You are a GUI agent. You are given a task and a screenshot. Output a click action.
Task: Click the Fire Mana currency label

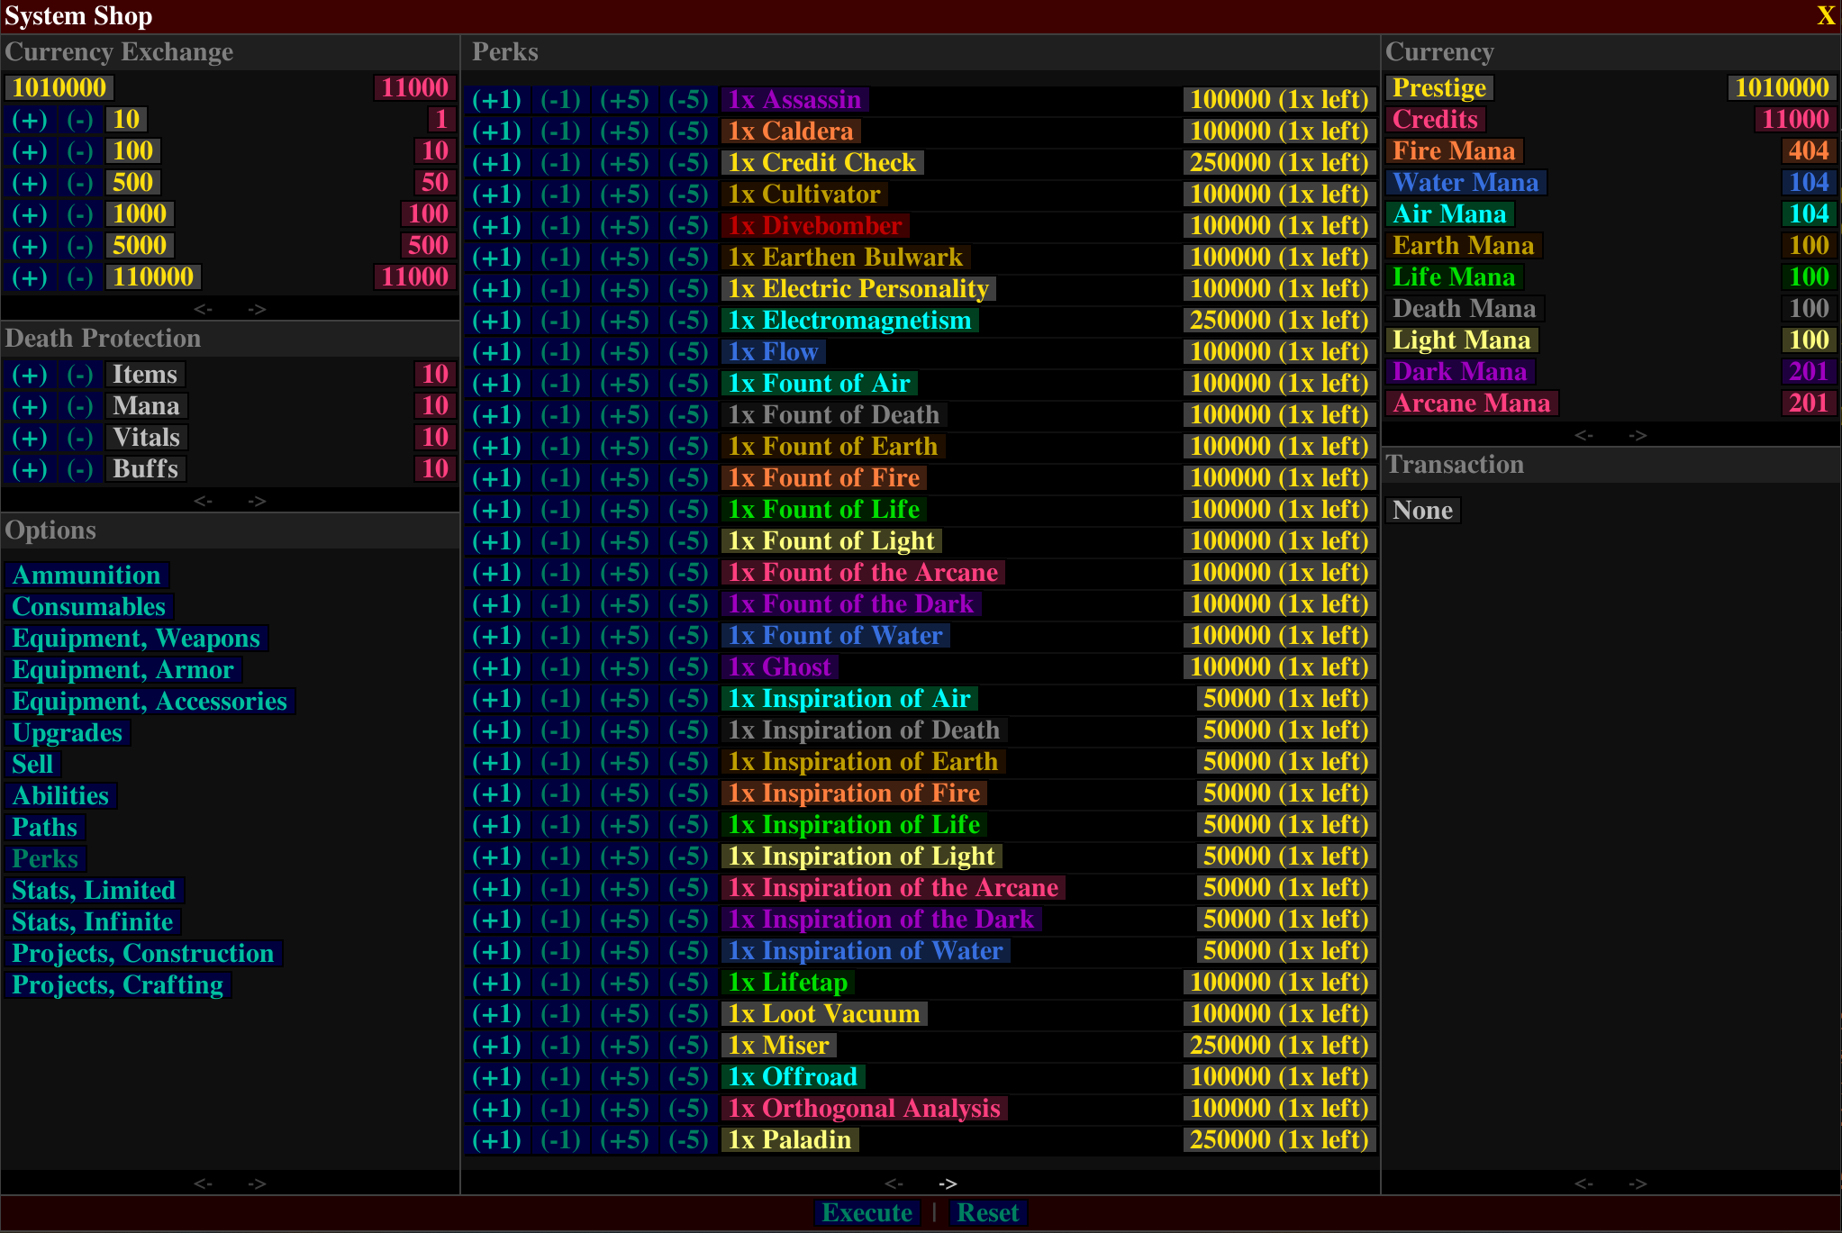click(x=1453, y=151)
